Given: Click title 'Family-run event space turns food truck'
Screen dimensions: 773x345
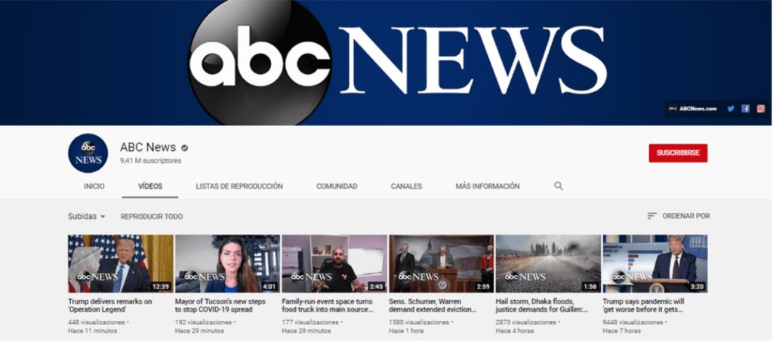Looking at the screenshot, I should (x=328, y=306).
